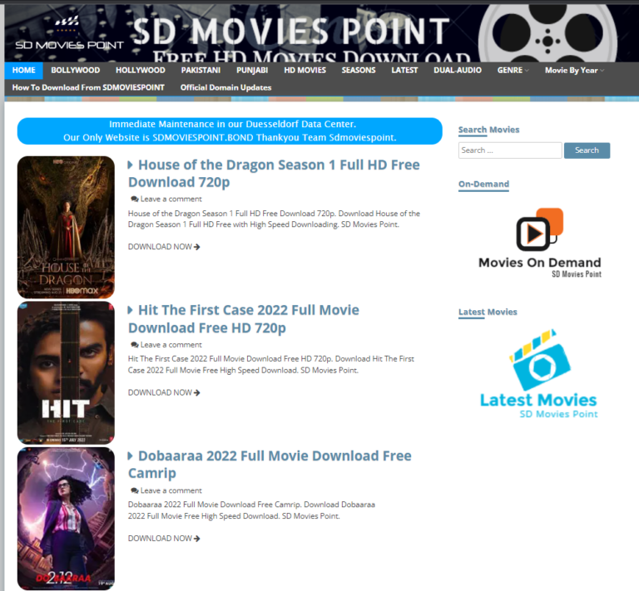Viewport: 639px width, 591px height.
Task: Expand the GENRE dropdown menu
Action: tap(513, 71)
